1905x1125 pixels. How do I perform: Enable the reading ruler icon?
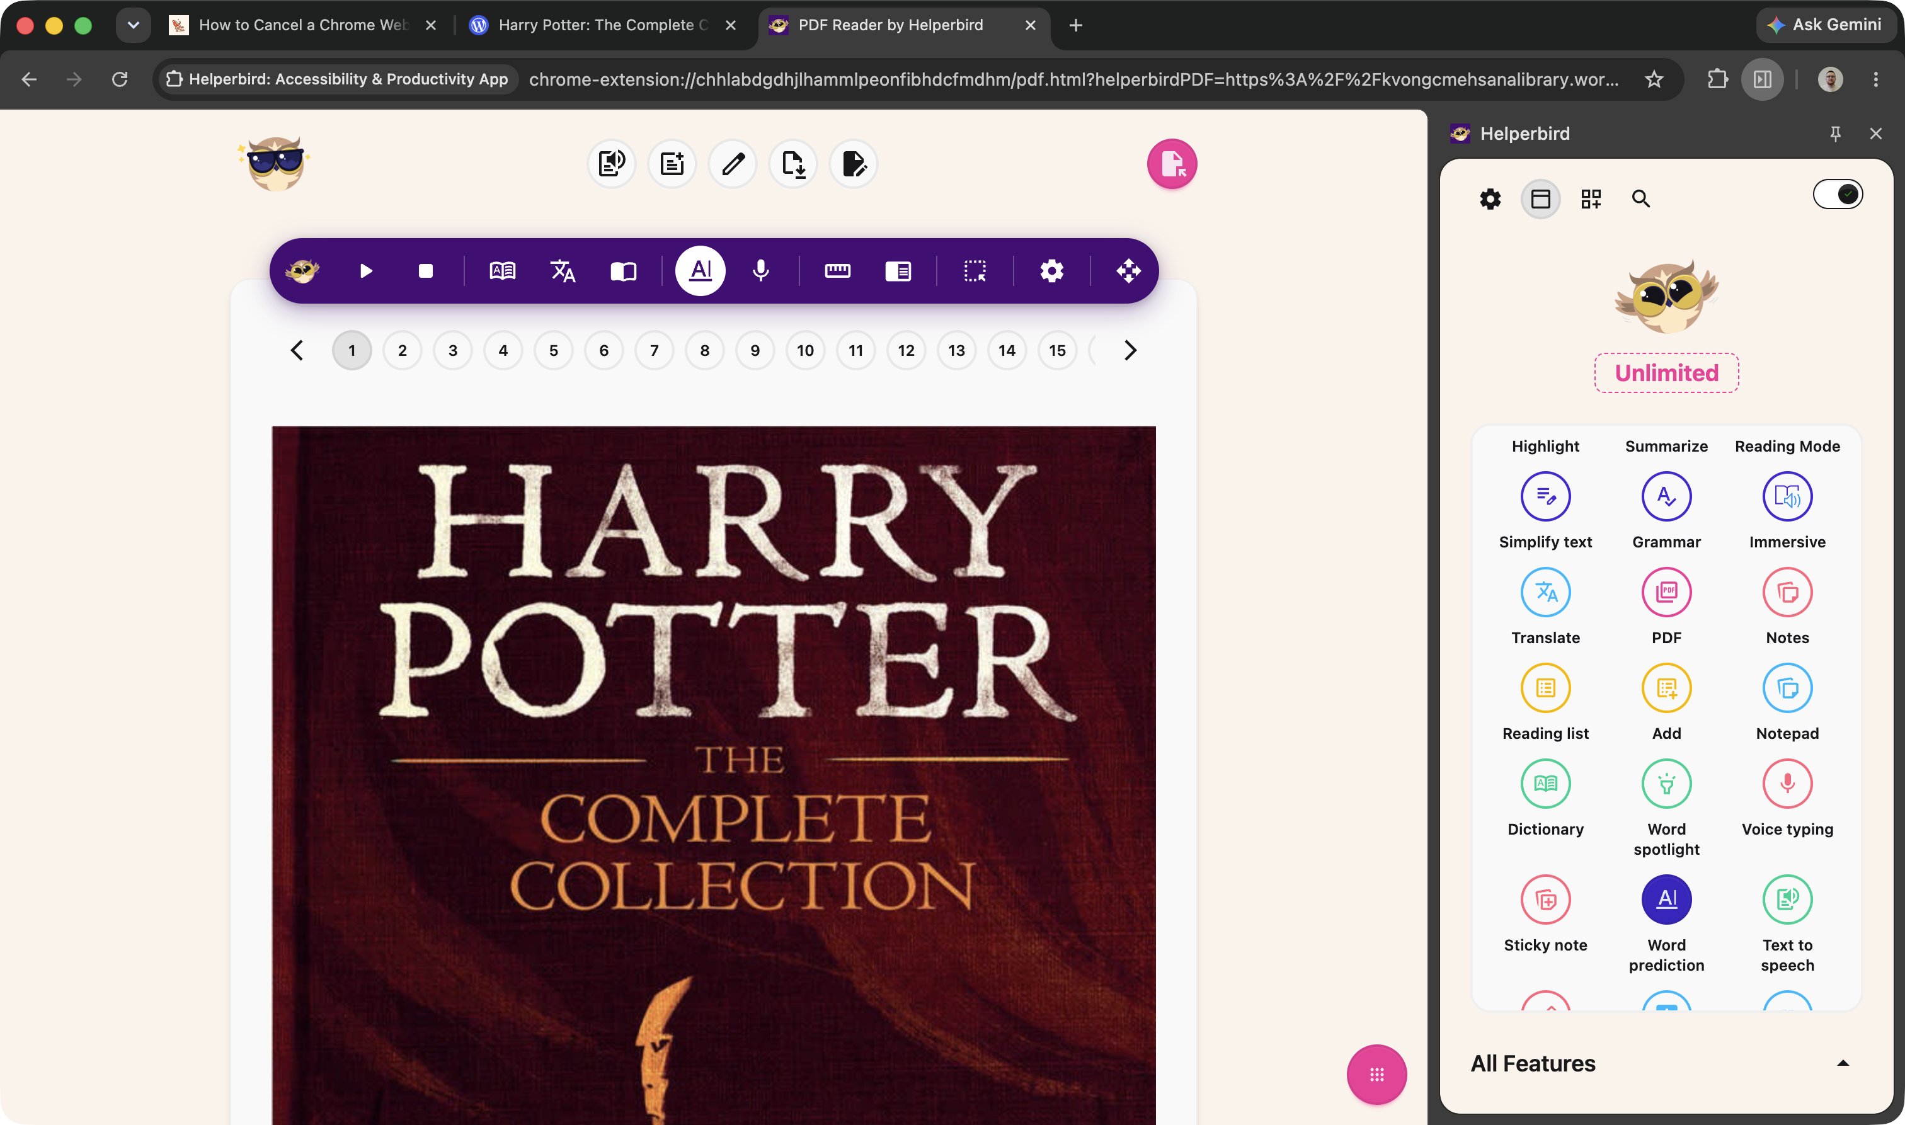click(x=838, y=271)
